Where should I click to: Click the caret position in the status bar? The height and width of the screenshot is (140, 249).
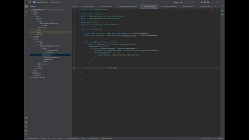pyautogui.click(x=203, y=138)
